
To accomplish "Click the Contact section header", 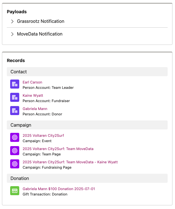I will pos(87,72).
